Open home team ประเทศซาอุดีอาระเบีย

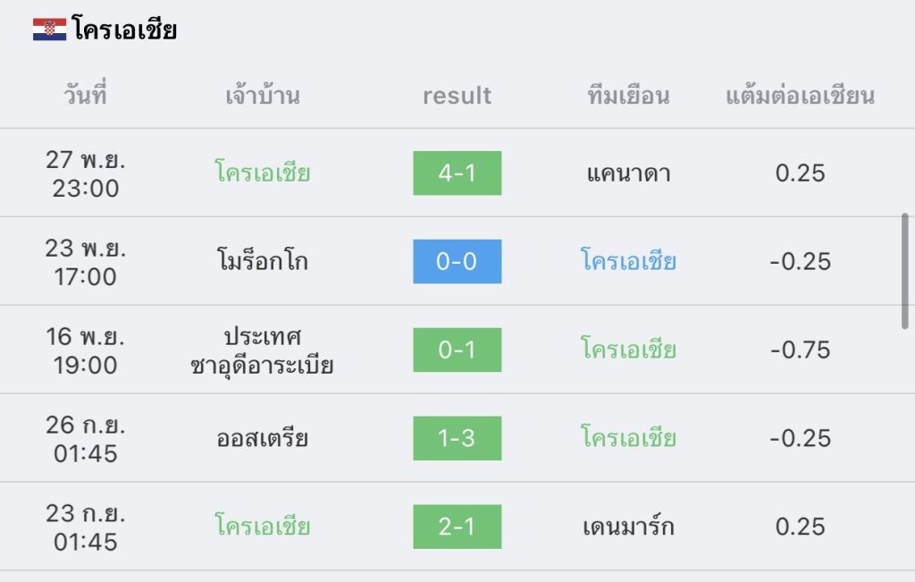tap(262, 350)
